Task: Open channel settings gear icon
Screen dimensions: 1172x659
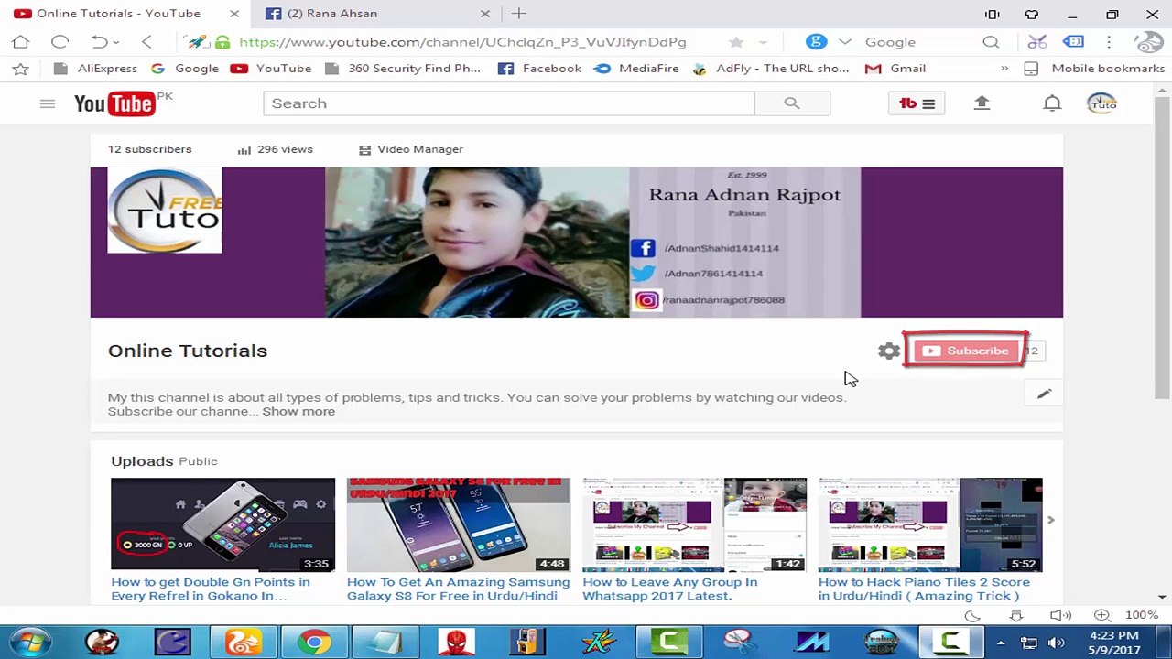Action: [888, 351]
